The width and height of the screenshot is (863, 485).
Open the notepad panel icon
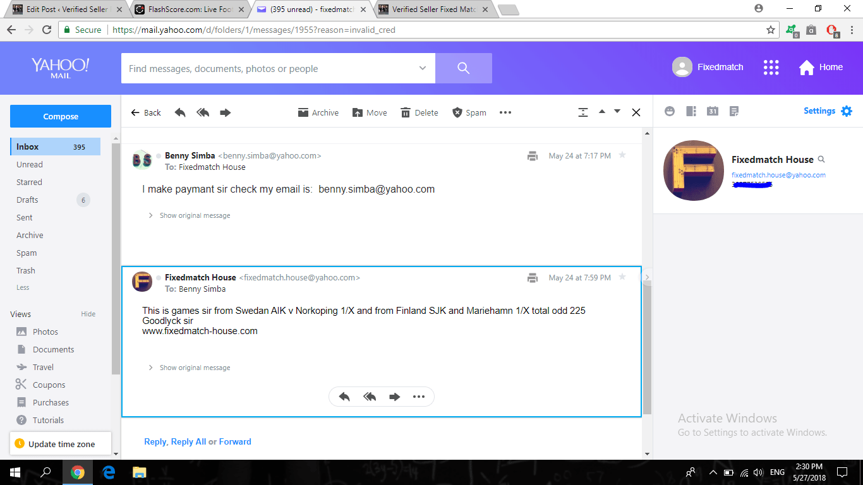tap(734, 111)
